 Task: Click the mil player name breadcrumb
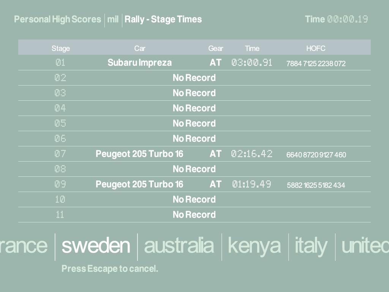pyautogui.click(x=113, y=19)
